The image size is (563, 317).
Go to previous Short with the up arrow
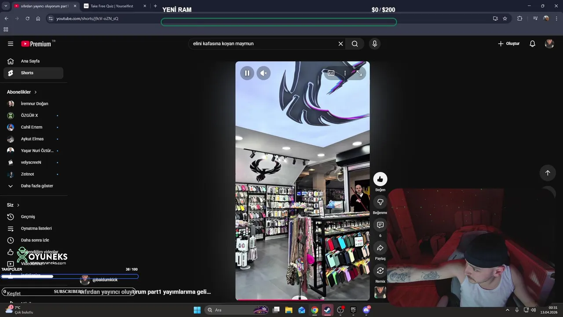coord(548,173)
